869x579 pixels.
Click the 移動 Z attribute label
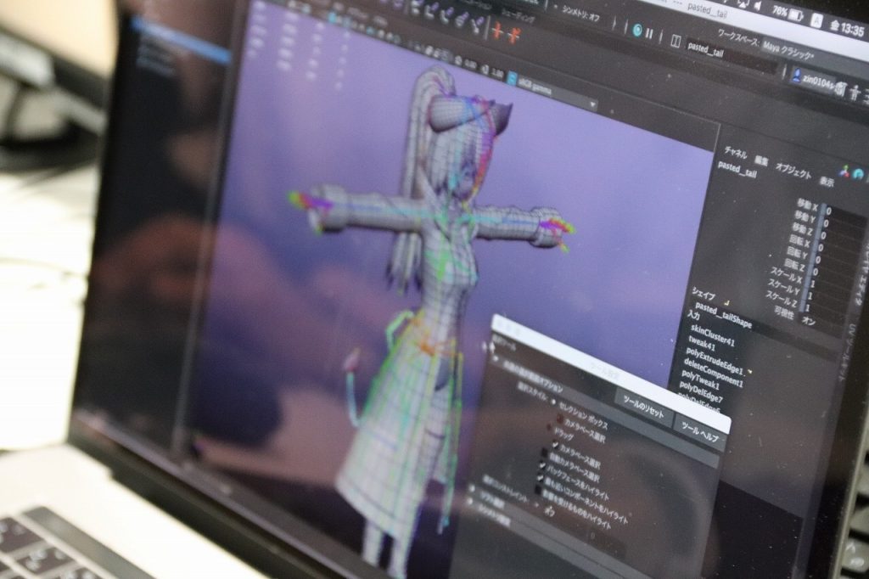coord(803,229)
